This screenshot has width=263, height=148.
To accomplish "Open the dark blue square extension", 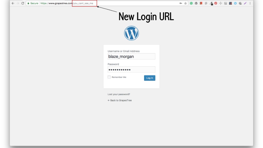I will (x=230, y=3).
